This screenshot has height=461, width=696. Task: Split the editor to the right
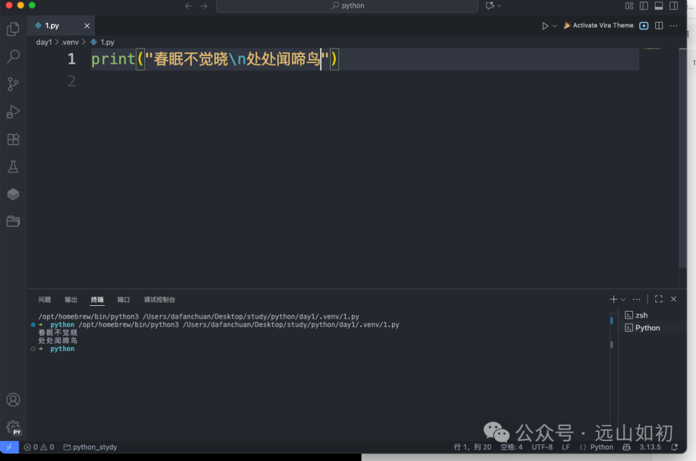(659, 26)
